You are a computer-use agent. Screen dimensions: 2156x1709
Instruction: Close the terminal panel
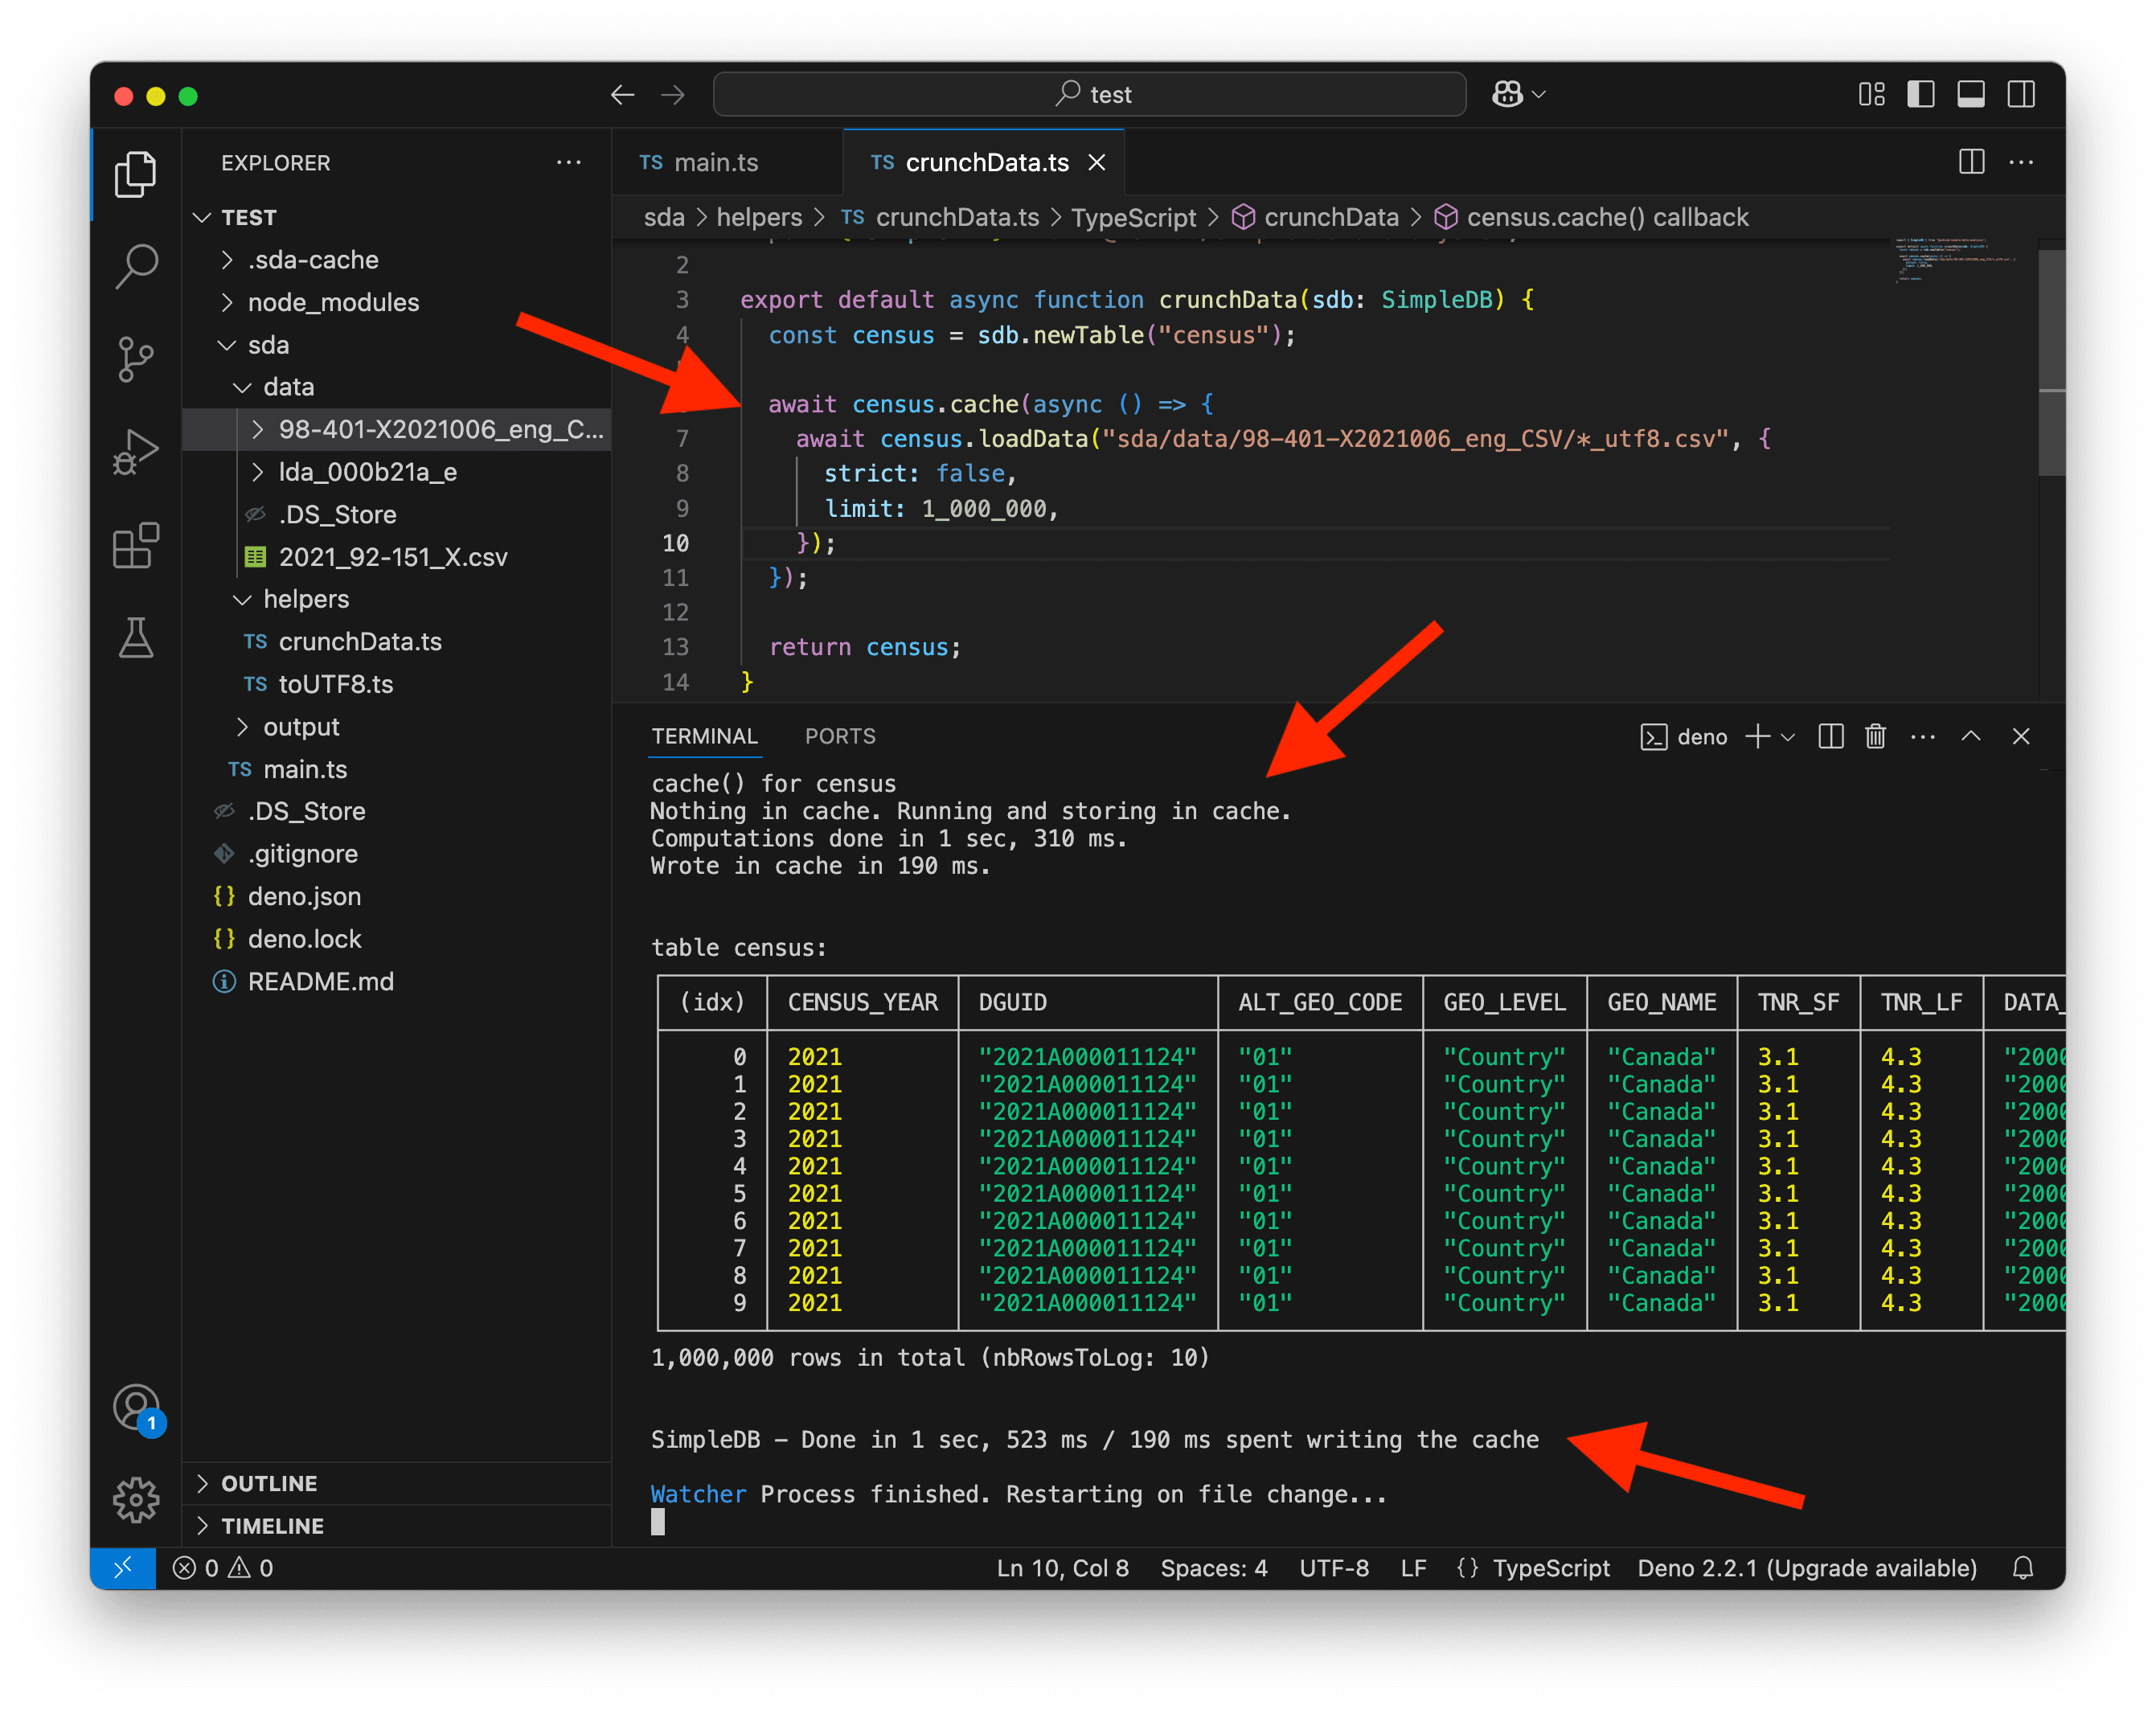(x=2020, y=737)
